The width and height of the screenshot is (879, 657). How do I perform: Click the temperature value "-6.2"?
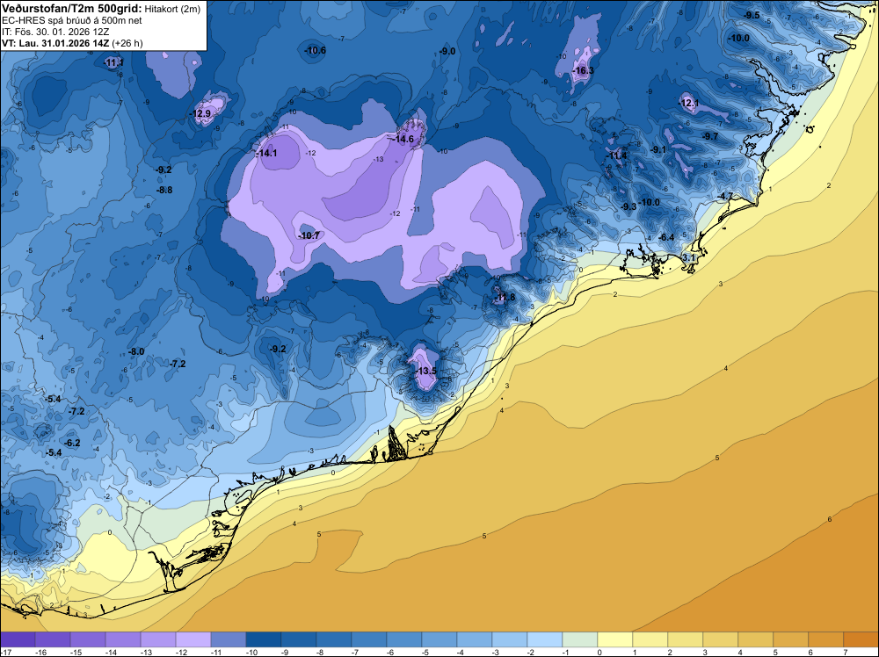tap(72, 443)
